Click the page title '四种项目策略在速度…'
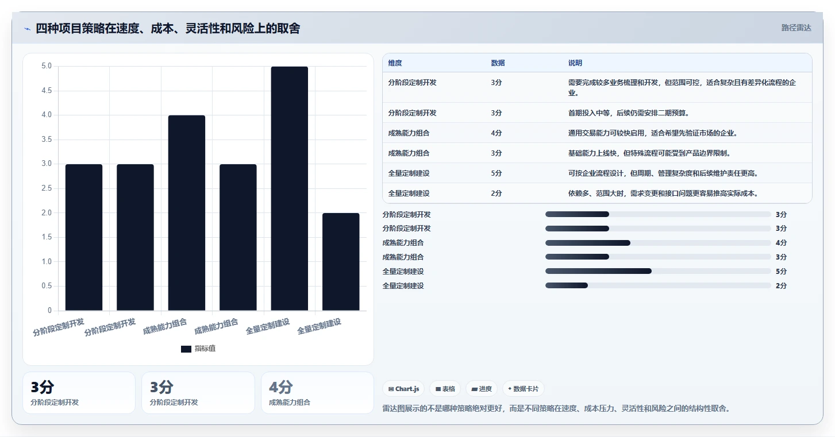835x437 pixels. pos(168,29)
